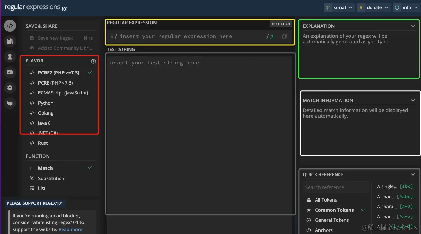421x234 pixels.
Task: Click the delimiter dots before regex
Action: pos(112,36)
